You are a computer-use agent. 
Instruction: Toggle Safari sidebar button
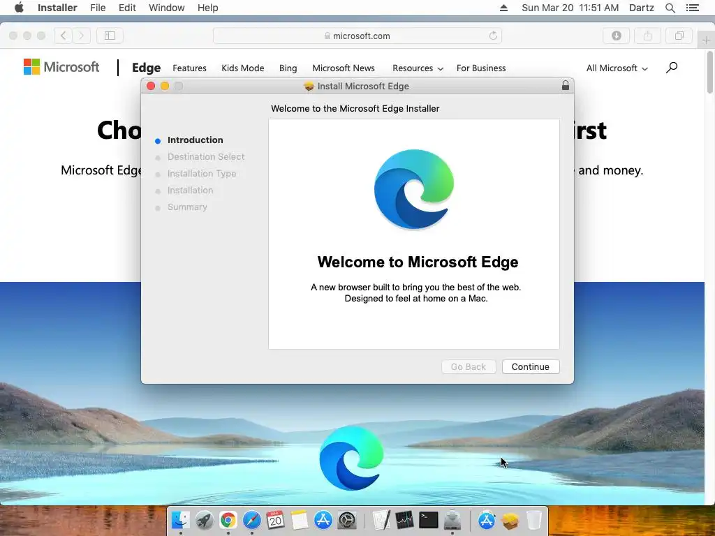point(110,36)
